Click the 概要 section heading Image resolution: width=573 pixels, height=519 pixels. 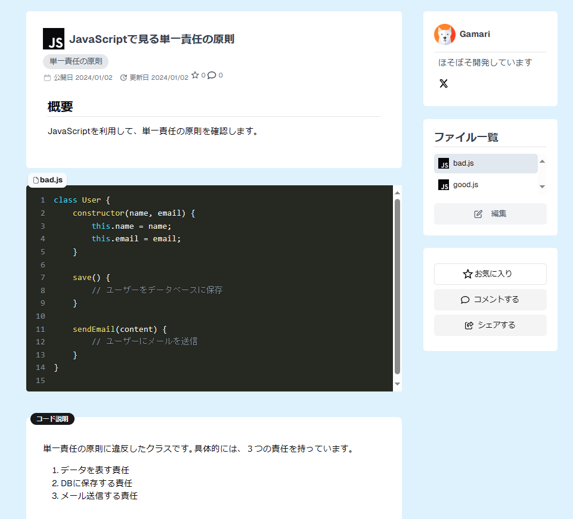pos(60,107)
